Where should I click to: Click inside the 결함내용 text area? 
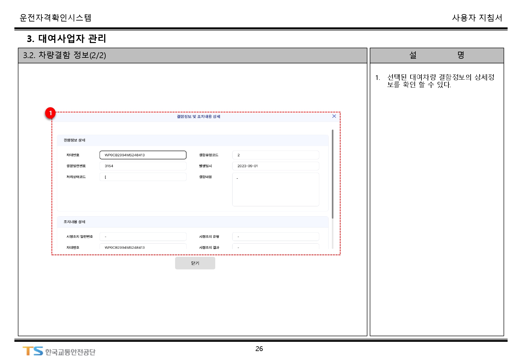click(x=275, y=189)
